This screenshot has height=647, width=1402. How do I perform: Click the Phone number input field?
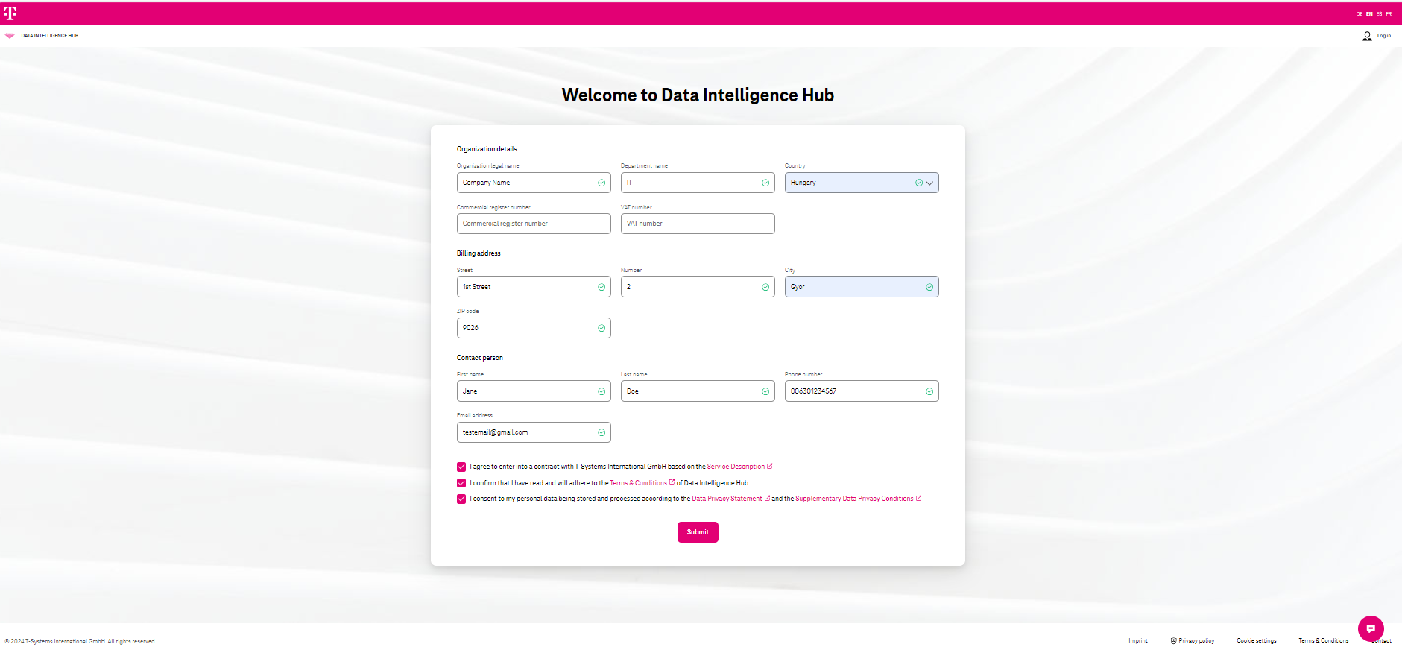862,391
